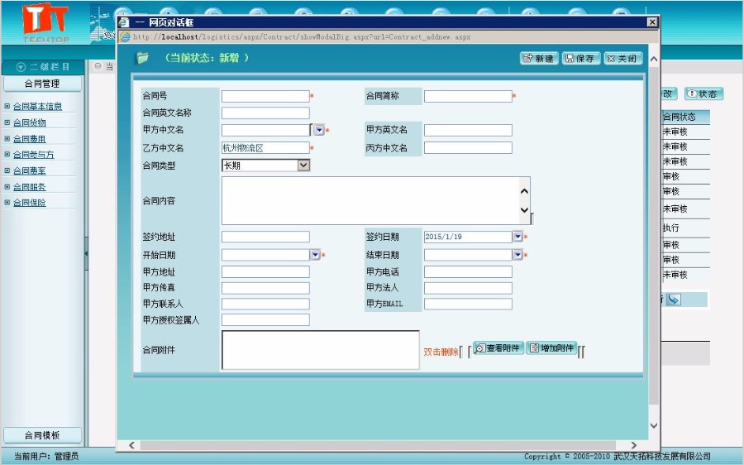Open the 合同参与方 sidebar link

pos(33,155)
